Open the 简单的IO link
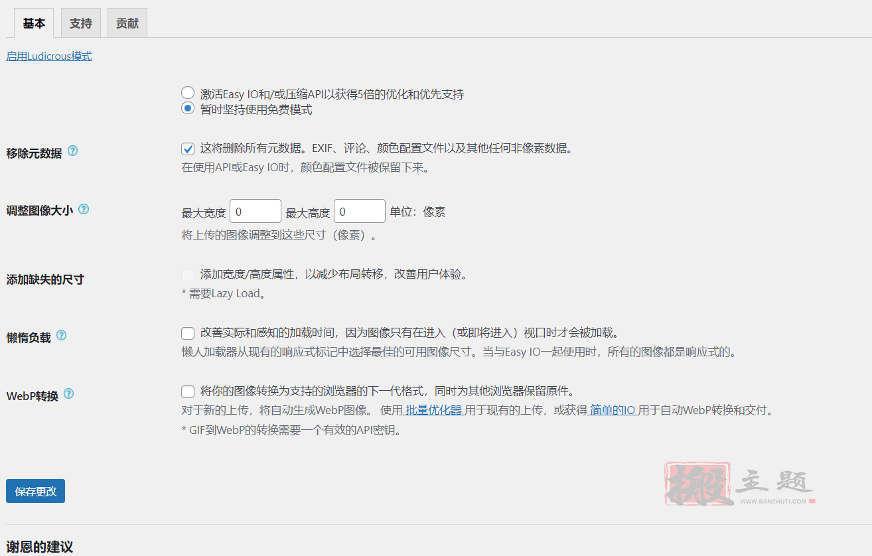 pyautogui.click(x=613, y=410)
